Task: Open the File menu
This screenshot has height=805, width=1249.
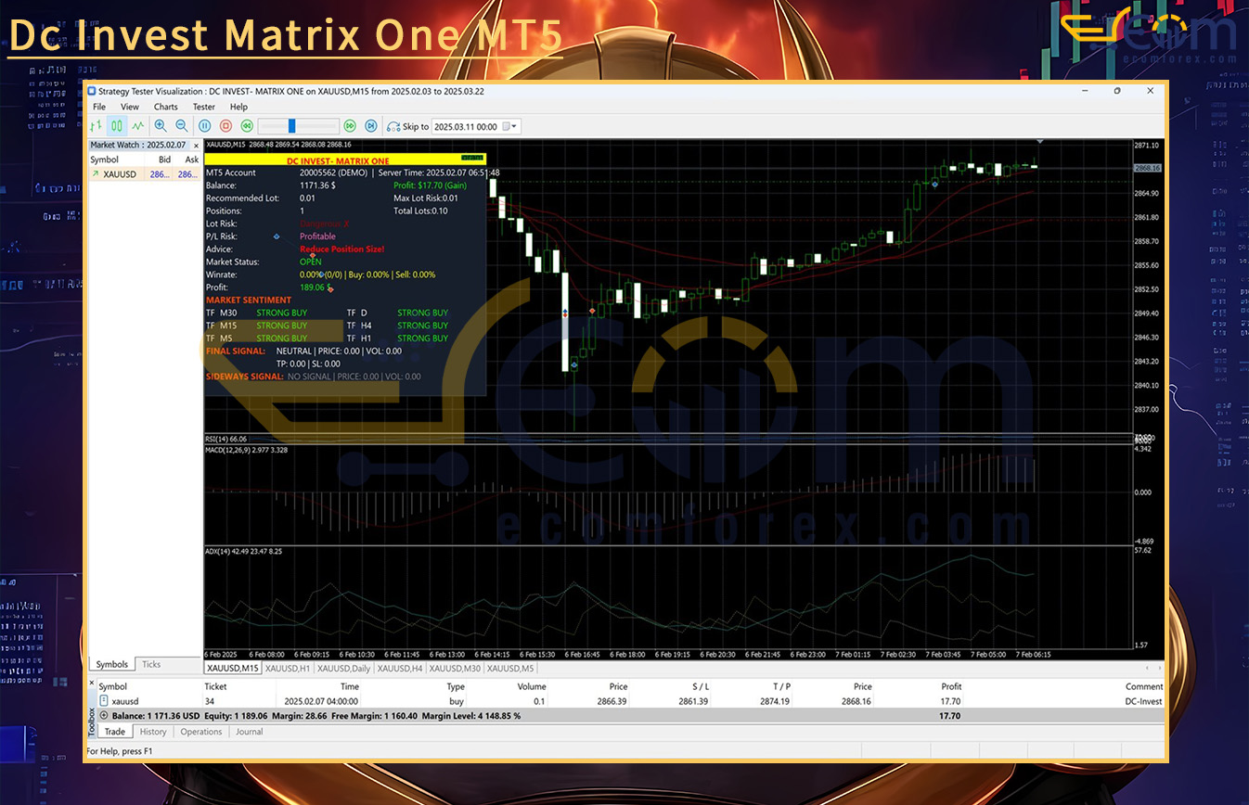Action: pyautogui.click(x=99, y=107)
